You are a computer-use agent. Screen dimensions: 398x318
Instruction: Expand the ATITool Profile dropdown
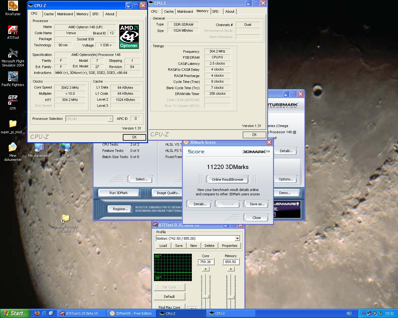pyautogui.click(x=237, y=238)
